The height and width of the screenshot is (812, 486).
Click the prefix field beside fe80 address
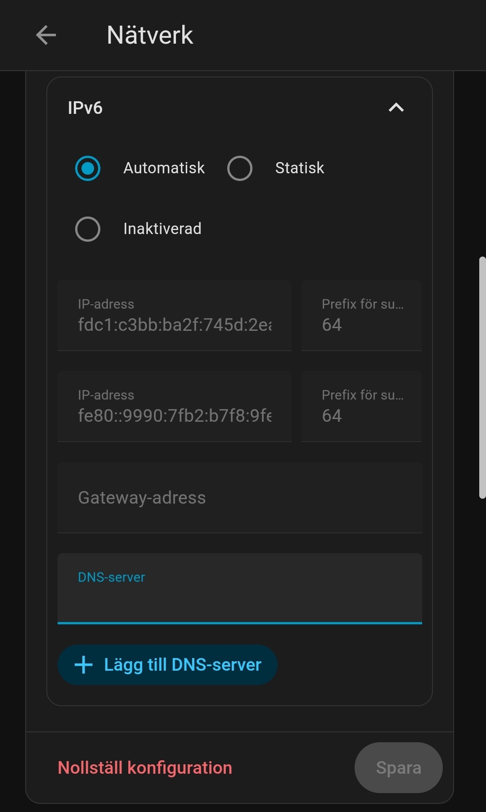coord(361,407)
